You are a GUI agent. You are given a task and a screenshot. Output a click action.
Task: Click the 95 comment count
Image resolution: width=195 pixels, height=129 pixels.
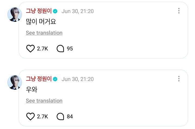click(70, 49)
